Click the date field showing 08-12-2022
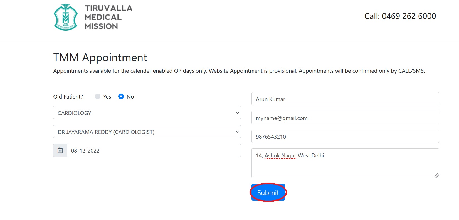This screenshot has width=459, height=220. [x=154, y=150]
